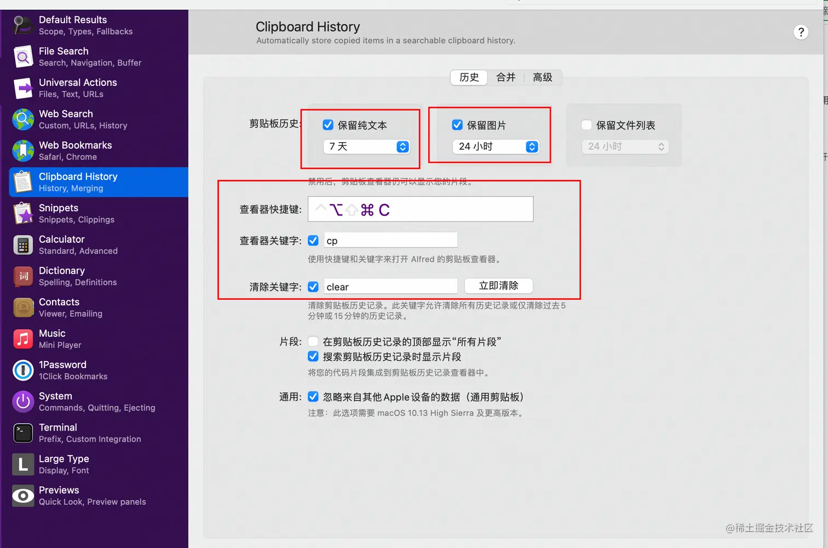828x548 pixels.
Task: Click the viewer keyword field containing cp
Action: tap(390, 240)
